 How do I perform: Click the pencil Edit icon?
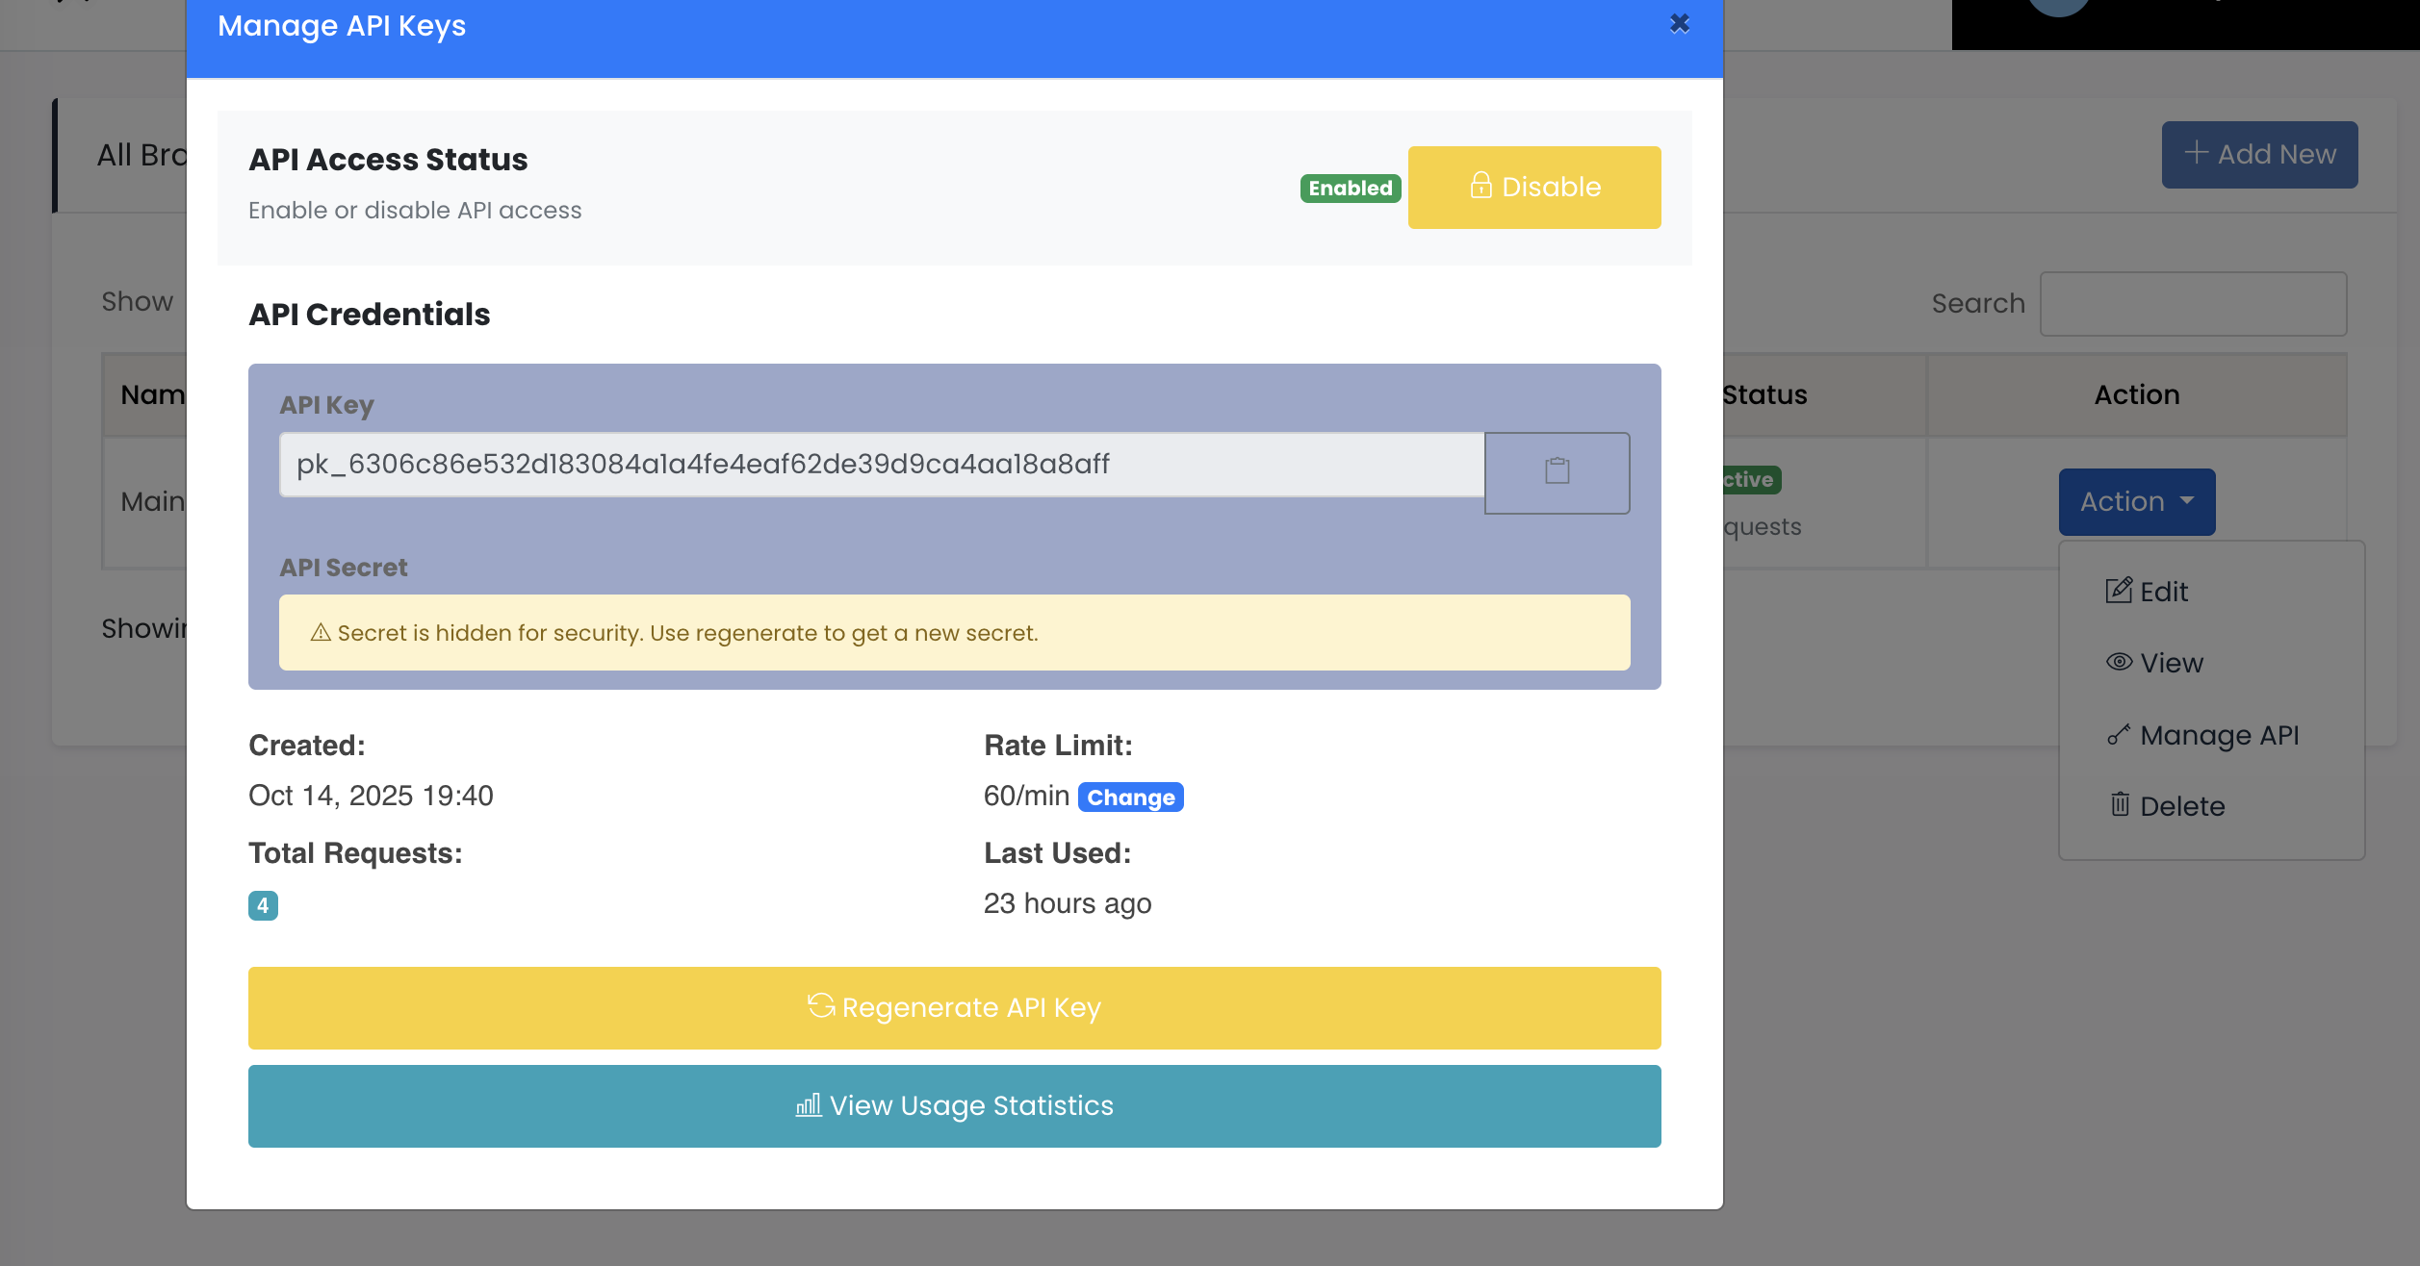pos(2118,591)
